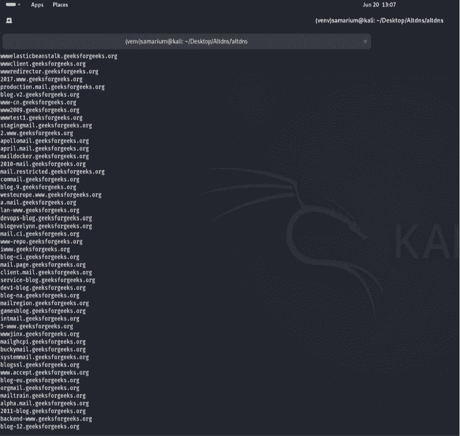This screenshot has height=436, width=460.
Task: Click blogssl.geeksforgeeks.org line
Action: pos(40,365)
